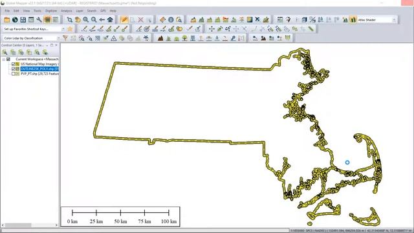Select the Feature Info tool
The height and width of the screenshot is (233, 414).
pyautogui.click(x=171, y=20)
